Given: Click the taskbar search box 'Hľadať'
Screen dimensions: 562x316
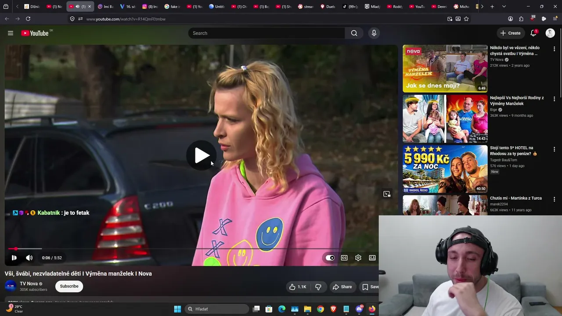Looking at the screenshot, I should tap(217, 309).
